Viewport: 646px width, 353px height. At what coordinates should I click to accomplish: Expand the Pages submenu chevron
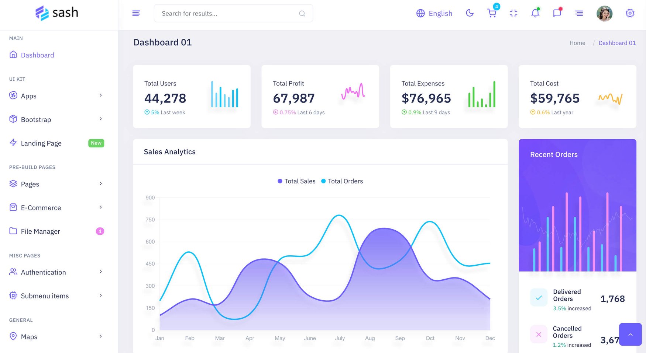click(x=101, y=184)
